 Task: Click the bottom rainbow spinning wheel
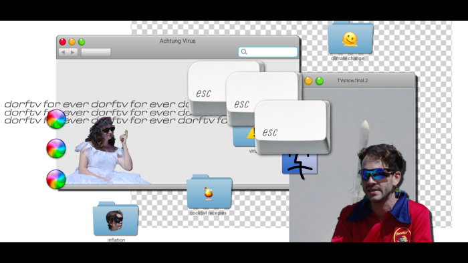[x=56, y=180]
